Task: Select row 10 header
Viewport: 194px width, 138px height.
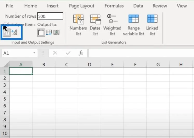Action: pyautogui.click(x=5, y=133)
